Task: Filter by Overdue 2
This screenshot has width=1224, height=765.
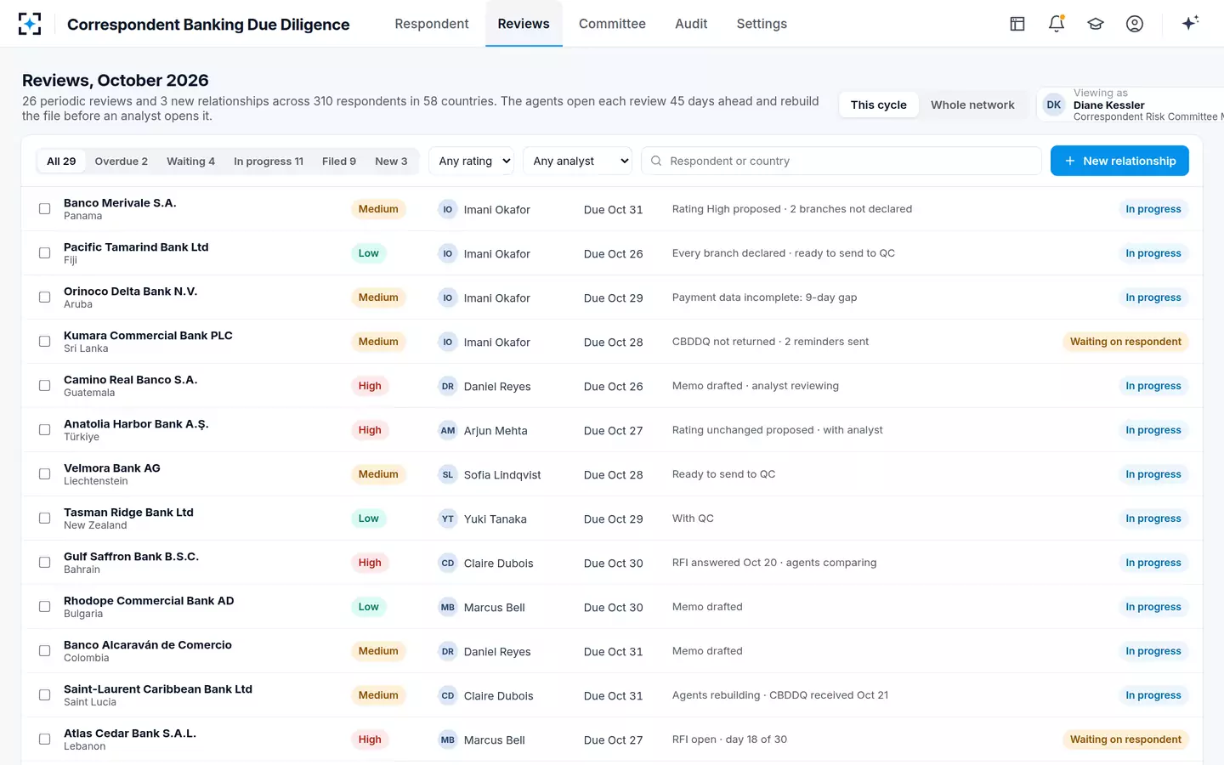Action: (x=122, y=161)
